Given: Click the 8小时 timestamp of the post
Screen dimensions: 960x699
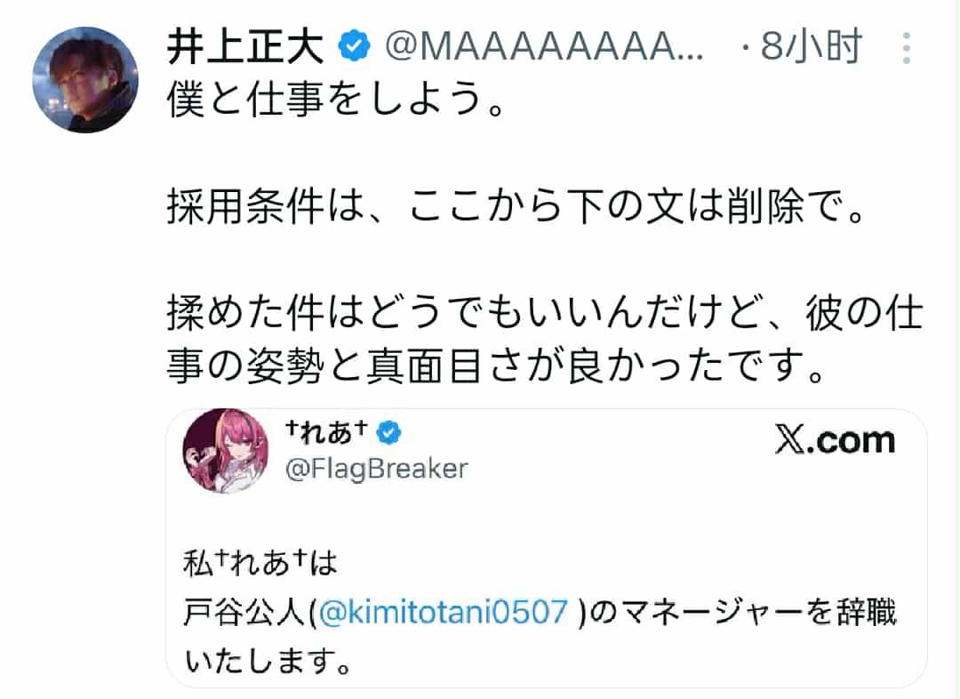Looking at the screenshot, I should [811, 48].
